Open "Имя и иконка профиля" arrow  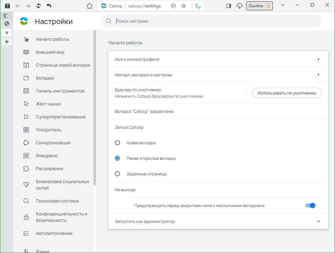coord(318,59)
